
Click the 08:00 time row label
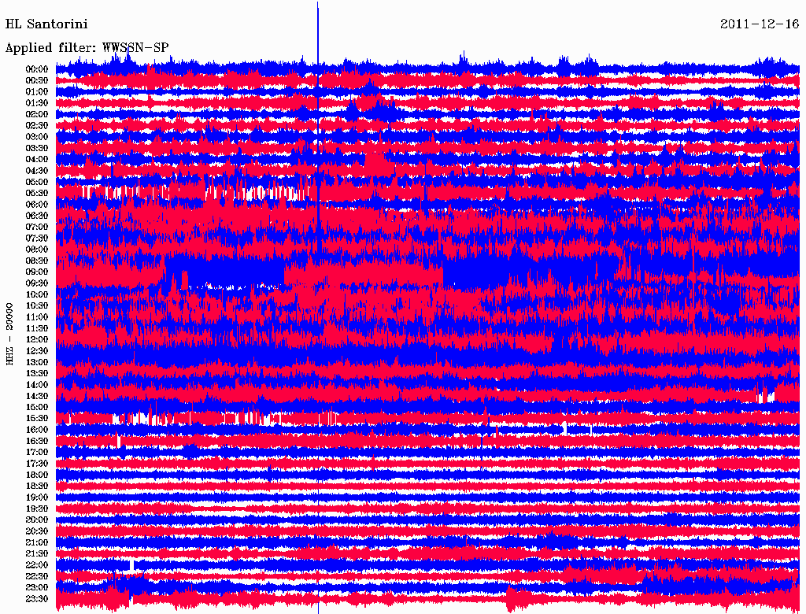coord(38,250)
